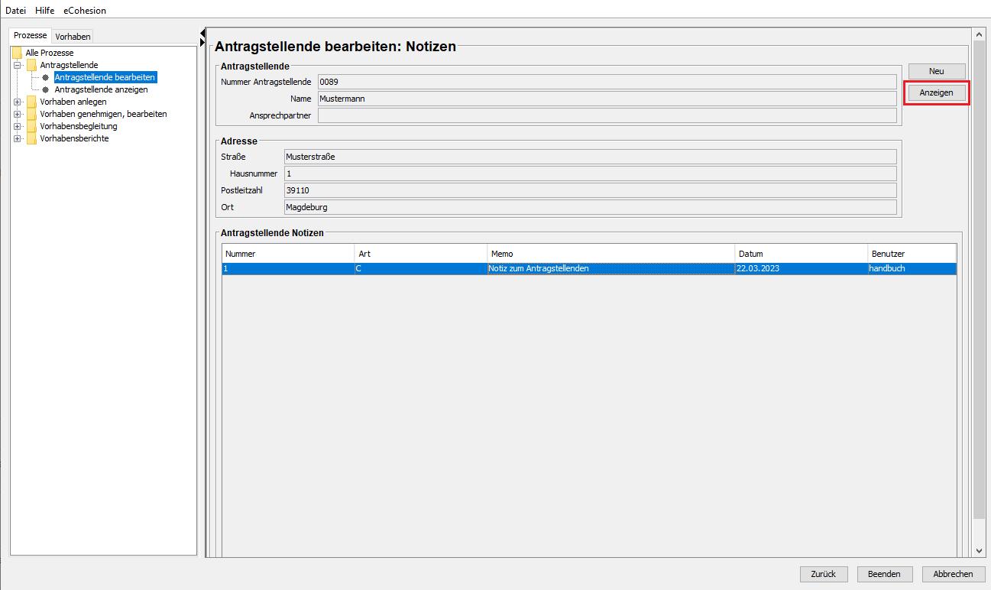Switch to the Prozesse tab
This screenshot has width=991, height=590.
31,36
